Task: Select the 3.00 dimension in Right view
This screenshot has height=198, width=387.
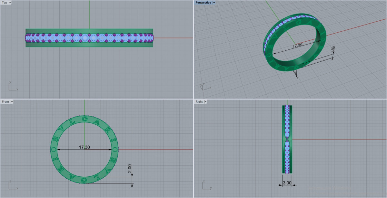Action: 287,183
